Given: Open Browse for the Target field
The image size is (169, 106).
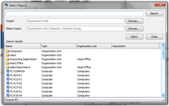Looking at the screenshot, I should tap(134, 21).
